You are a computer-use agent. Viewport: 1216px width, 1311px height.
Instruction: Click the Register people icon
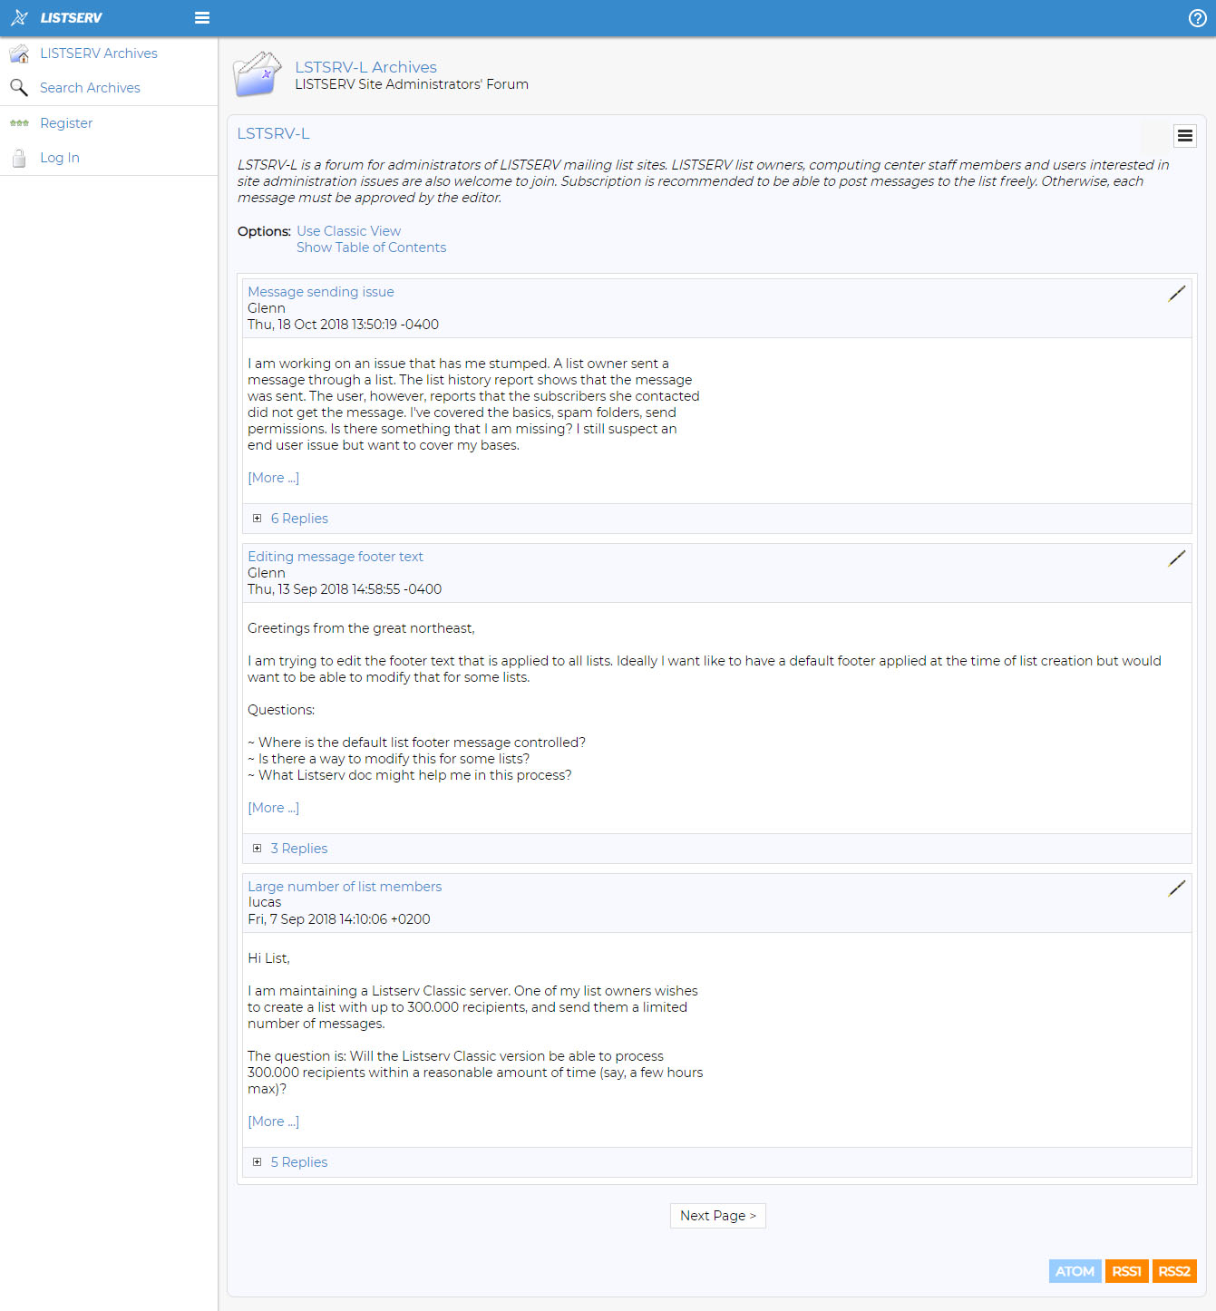coord(19,123)
